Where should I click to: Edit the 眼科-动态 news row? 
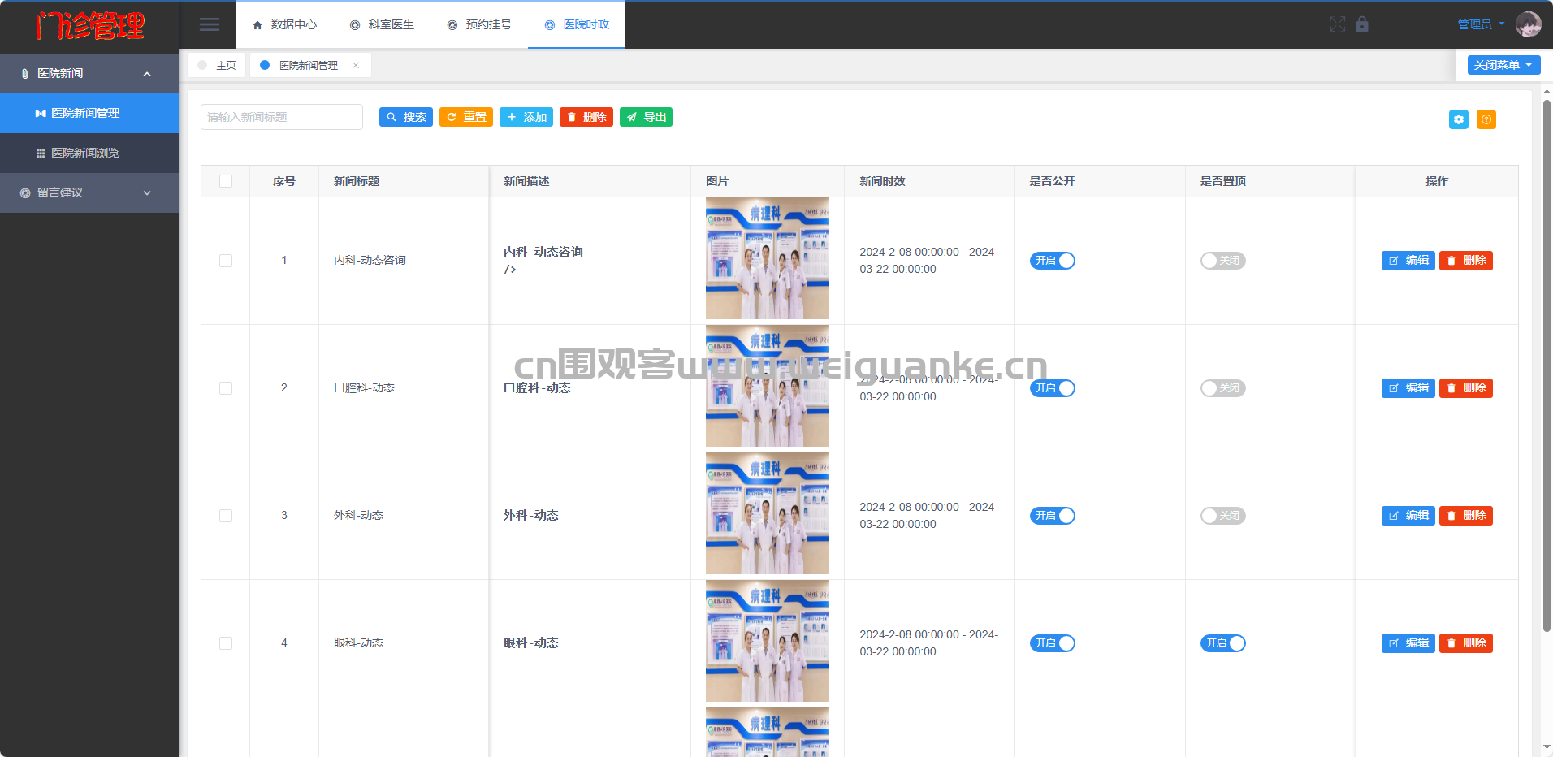[1408, 643]
